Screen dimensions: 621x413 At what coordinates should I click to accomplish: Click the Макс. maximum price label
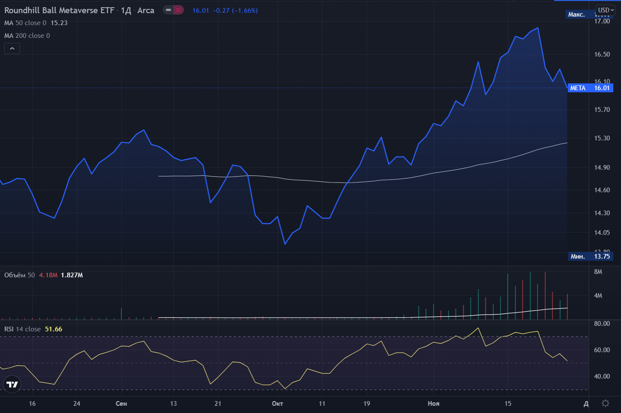(x=576, y=14)
